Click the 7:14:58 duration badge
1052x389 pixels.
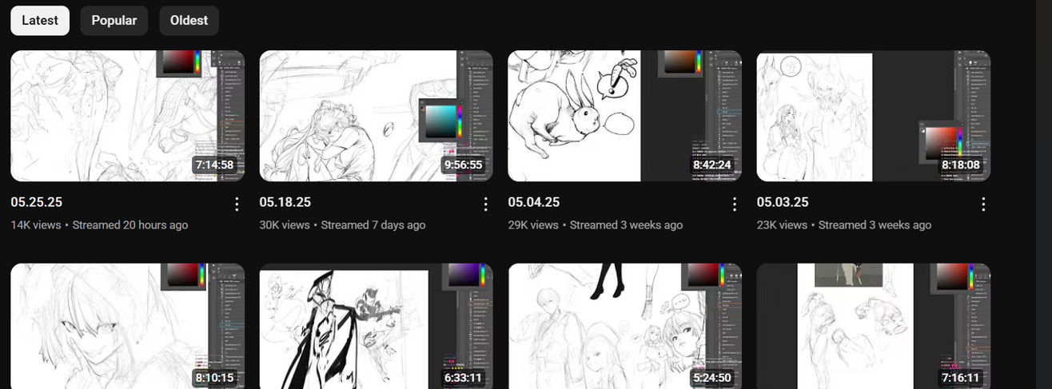click(x=214, y=165)
